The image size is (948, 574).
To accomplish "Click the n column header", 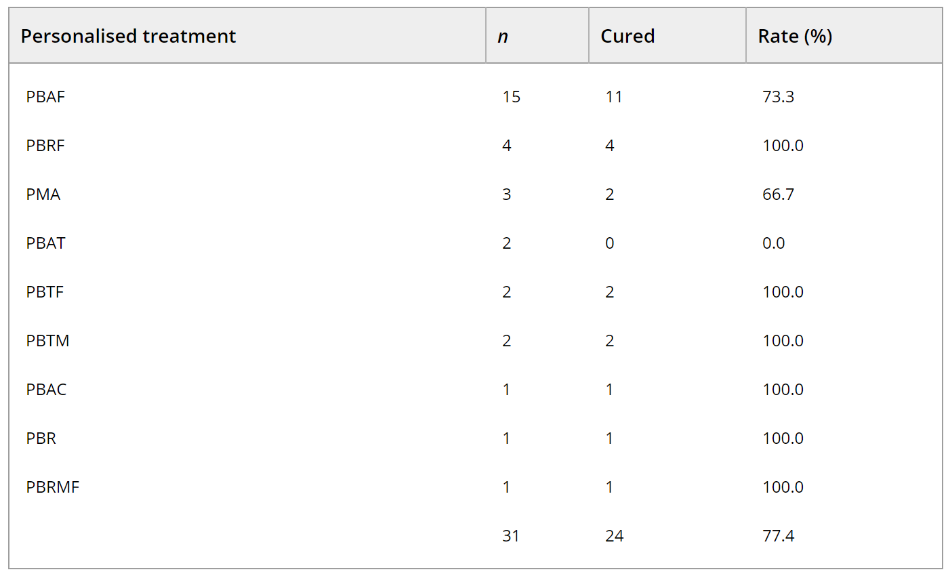I will [503, 37].
